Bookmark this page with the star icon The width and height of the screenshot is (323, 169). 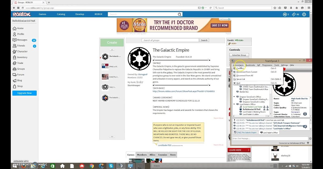(x=275, y=8)
